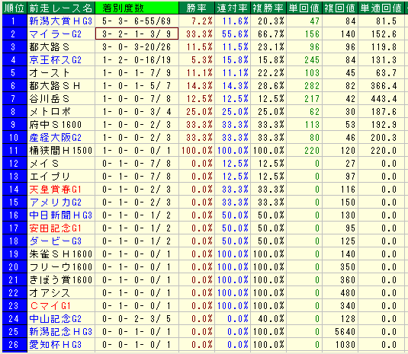Select the highlighted 3-2-1-3/9 record cell
The width and height of the screenshot is (408, 354).
coord(137,33)
